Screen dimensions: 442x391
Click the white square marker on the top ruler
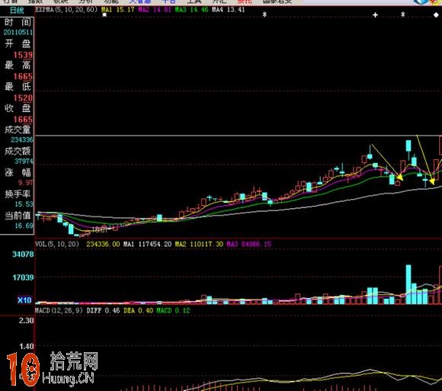pos(104,15)
